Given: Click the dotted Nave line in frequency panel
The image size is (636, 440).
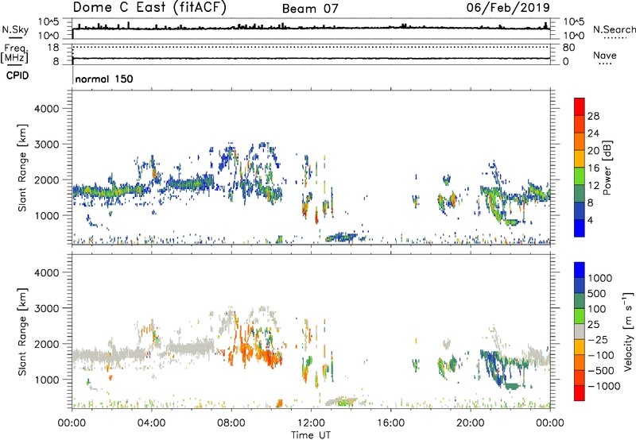Looking at the screenshot, I should 311,47.
